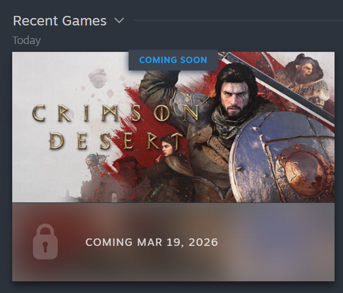
Task: Click the COMING SOON badge
Action: [x=173, y=60]
